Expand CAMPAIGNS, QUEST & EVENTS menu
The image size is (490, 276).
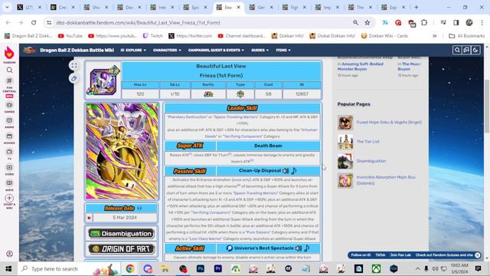tap(216, 50)
